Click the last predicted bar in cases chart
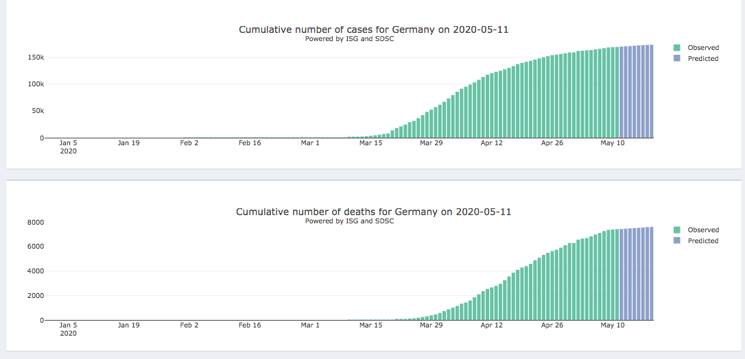This screenshot has height=359, width=745. [651, 92]
